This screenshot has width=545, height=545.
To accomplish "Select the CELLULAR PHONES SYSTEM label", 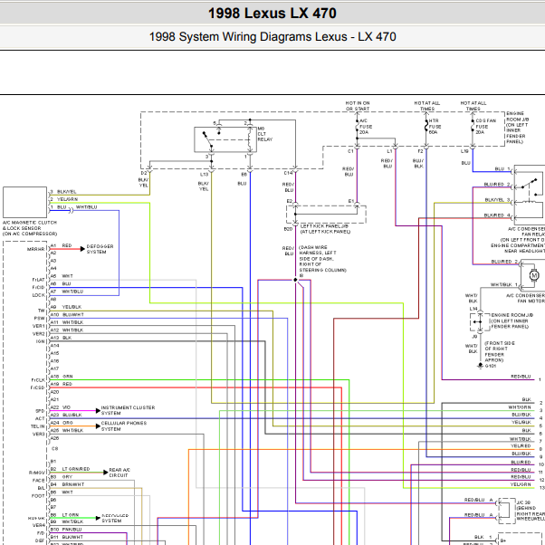I will point(124,426).
